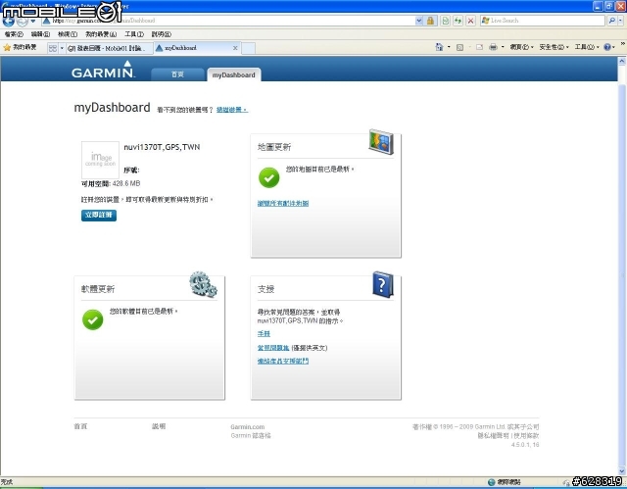Click the Home toolbar icon

click(x=439, y=47)
